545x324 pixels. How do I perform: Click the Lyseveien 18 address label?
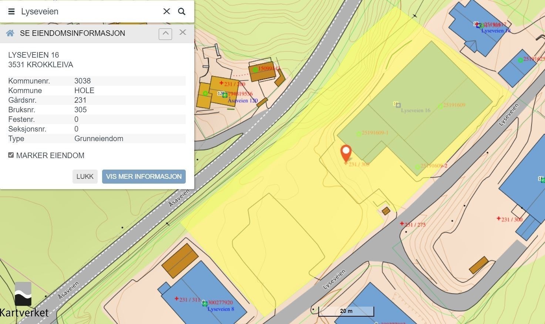coord(496,31)
